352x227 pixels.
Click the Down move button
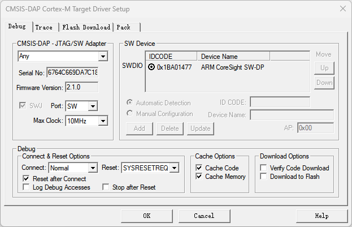[x=324, y=83]
